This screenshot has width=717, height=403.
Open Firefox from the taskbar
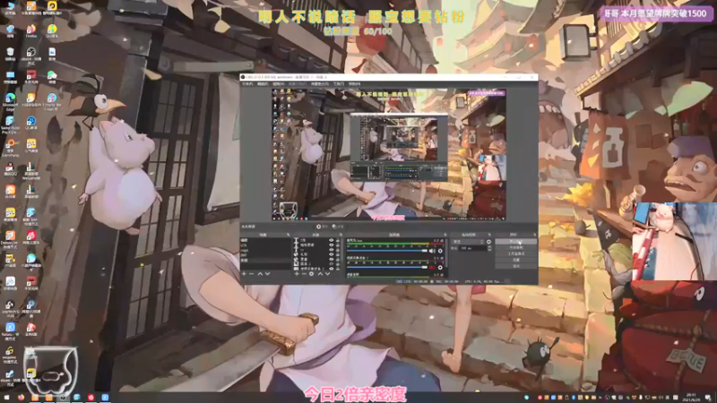(x=21, y=397)
